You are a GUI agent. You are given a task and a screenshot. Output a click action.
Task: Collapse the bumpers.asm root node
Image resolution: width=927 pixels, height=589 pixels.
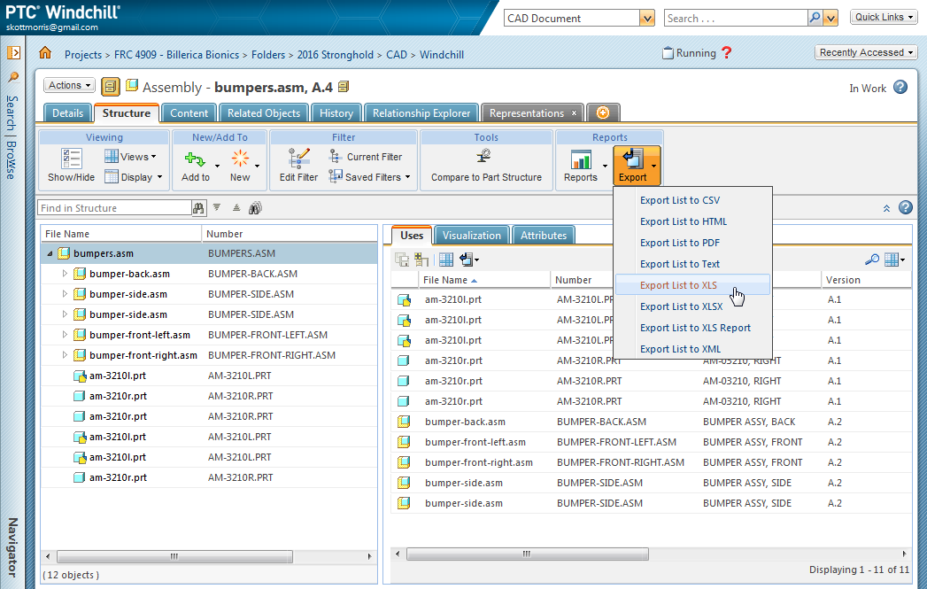pyautogui.click(x=50, y=253)
